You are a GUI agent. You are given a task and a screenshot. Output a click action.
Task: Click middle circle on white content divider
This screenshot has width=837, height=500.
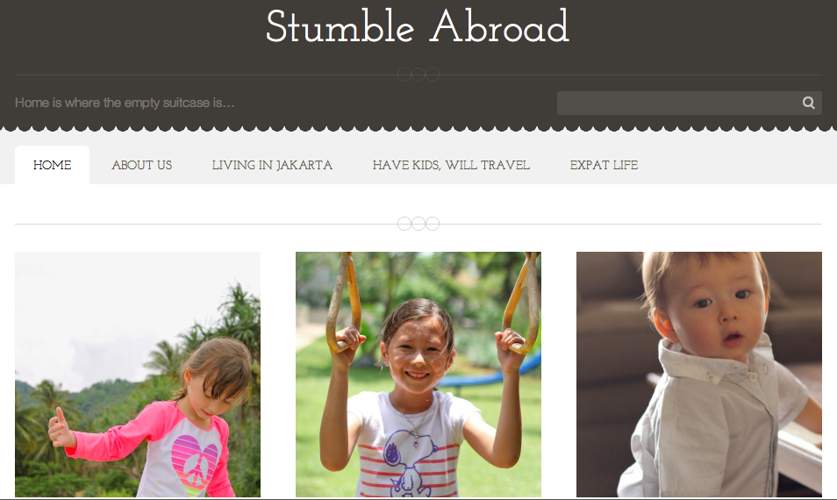coord(418,224)
